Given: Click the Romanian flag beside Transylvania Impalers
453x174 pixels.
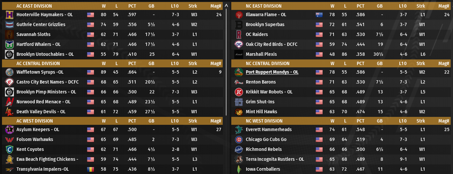Looking at the screenshot, I should (x=90, y=169).
